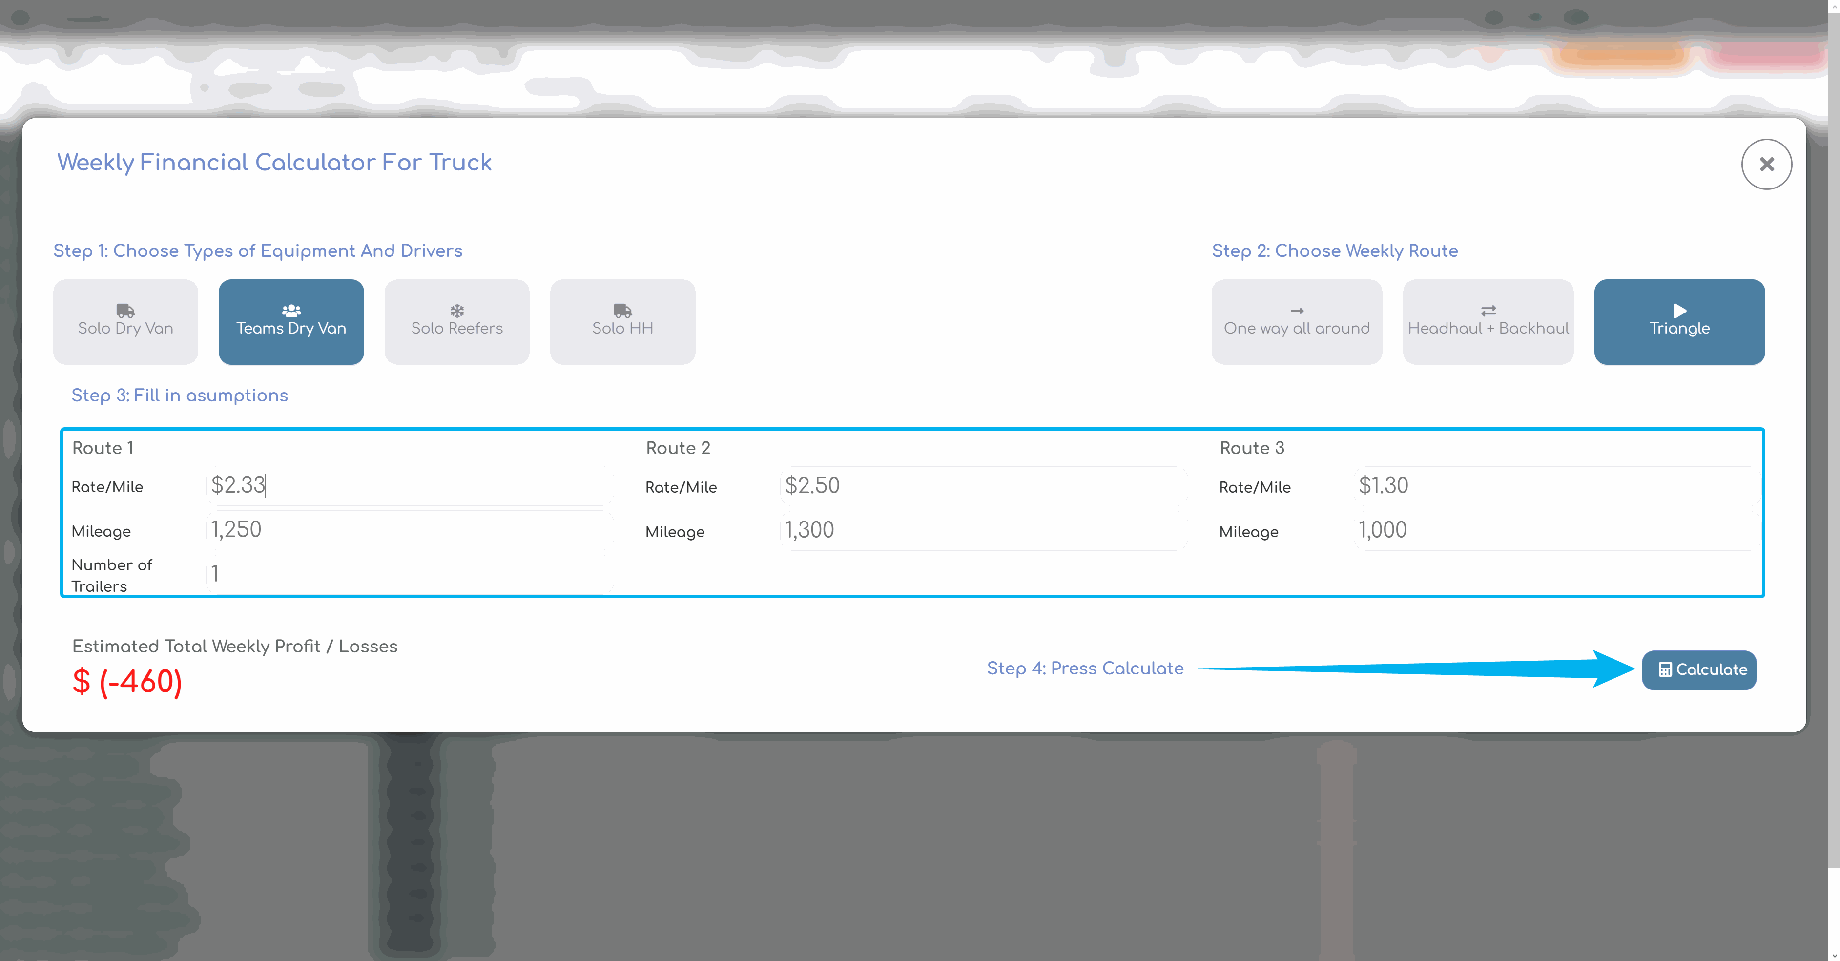Edit the Route 1 Rate/Mile field

[x=410, y=485]
